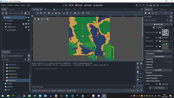174x98 pixels.
Task: Select the Rotate Mode tool
Action: 41,13
